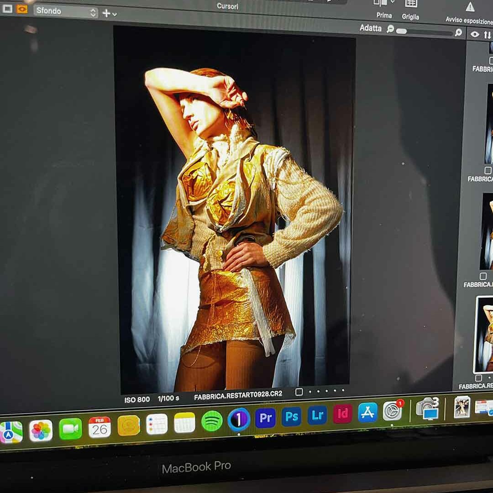
Task: Click the Adatta fit-to-view button
Action: click(370, 28)
